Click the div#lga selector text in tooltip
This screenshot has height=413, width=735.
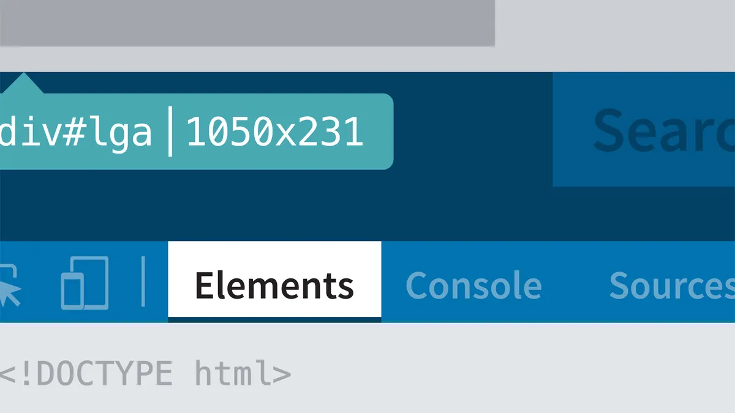(x=76, y=132)
